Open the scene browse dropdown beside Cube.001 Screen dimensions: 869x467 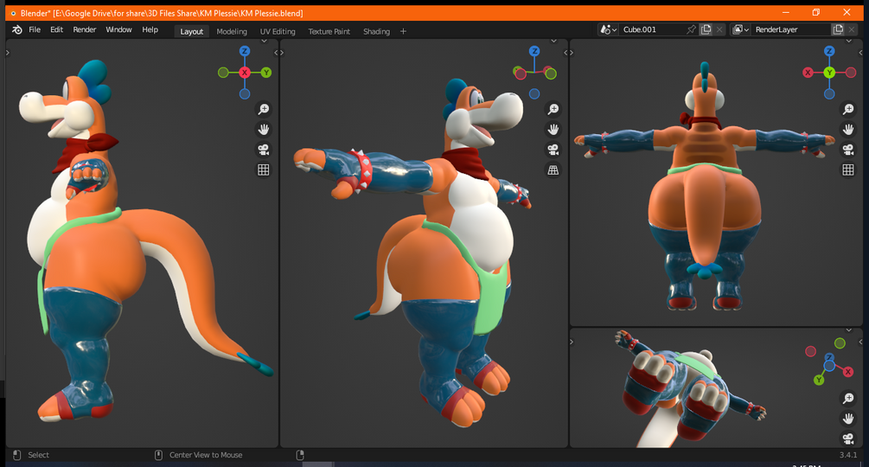click(608, 30)
